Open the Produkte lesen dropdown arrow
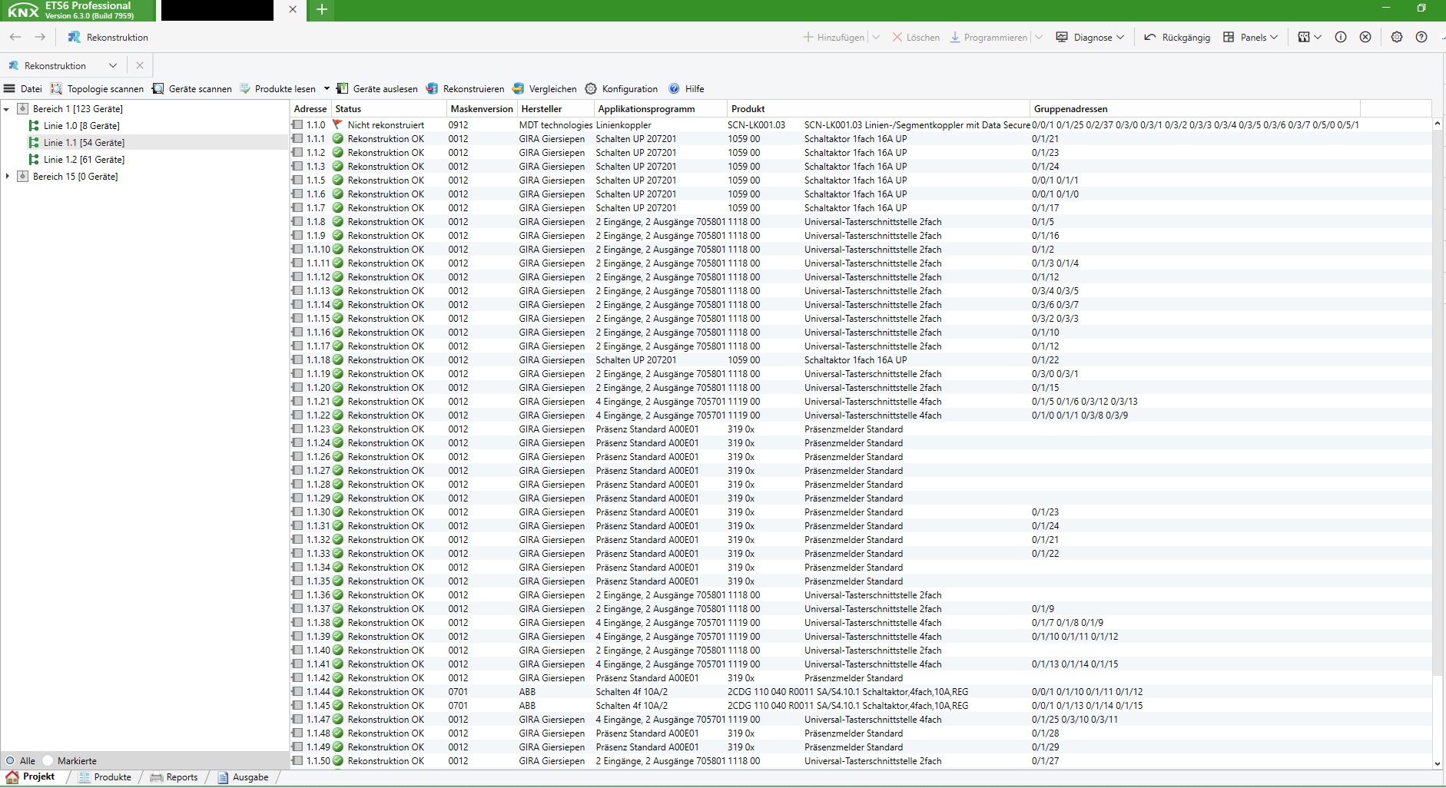This screenshot has width=1446, height=788. coord(327,89)
